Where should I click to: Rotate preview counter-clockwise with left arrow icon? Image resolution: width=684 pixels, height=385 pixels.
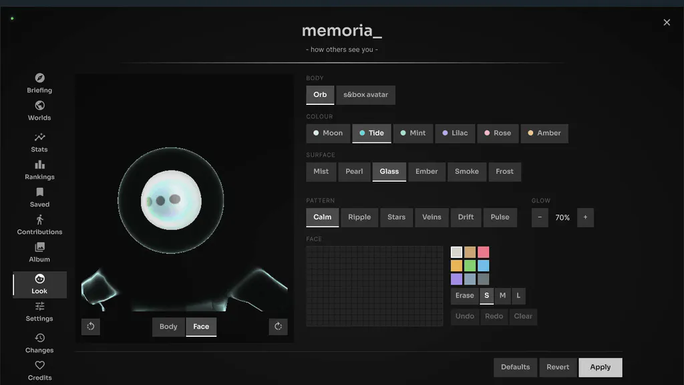tap(91, 326)
